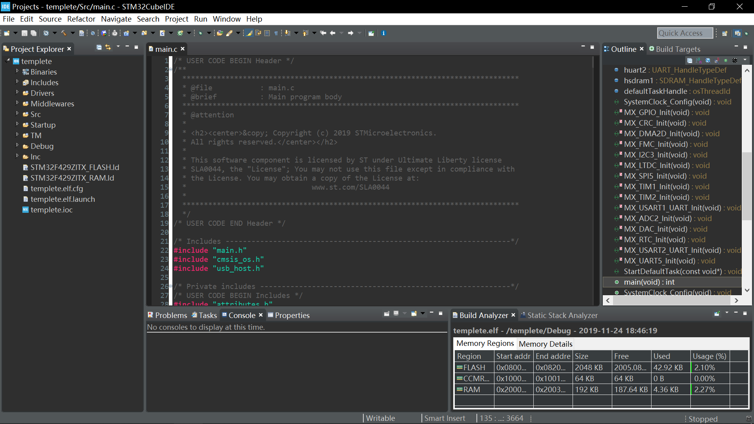Toggle alphabetical Sort in Outline toolbar

coord(699,60)
